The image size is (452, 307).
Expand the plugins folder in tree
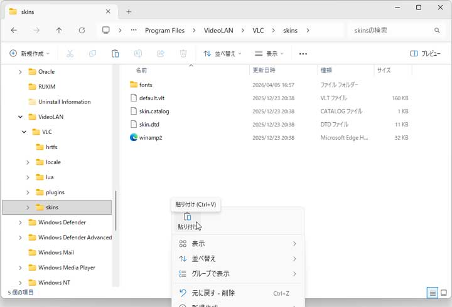28,192
